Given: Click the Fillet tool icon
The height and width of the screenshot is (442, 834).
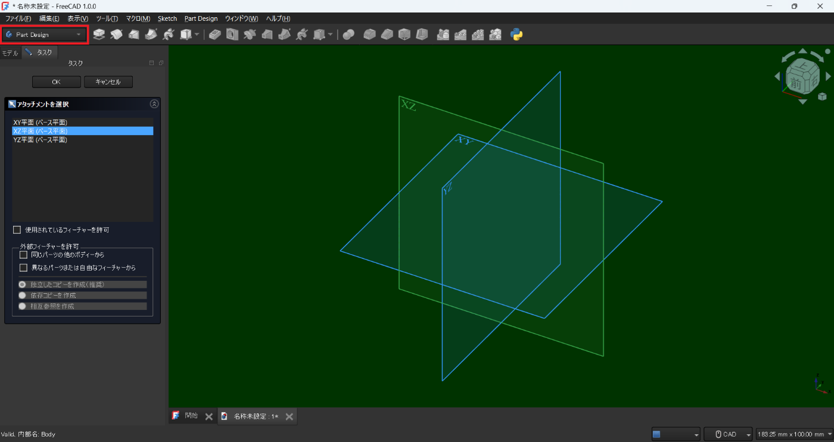Looking at the screenshot, I should (x=369, y=35).
